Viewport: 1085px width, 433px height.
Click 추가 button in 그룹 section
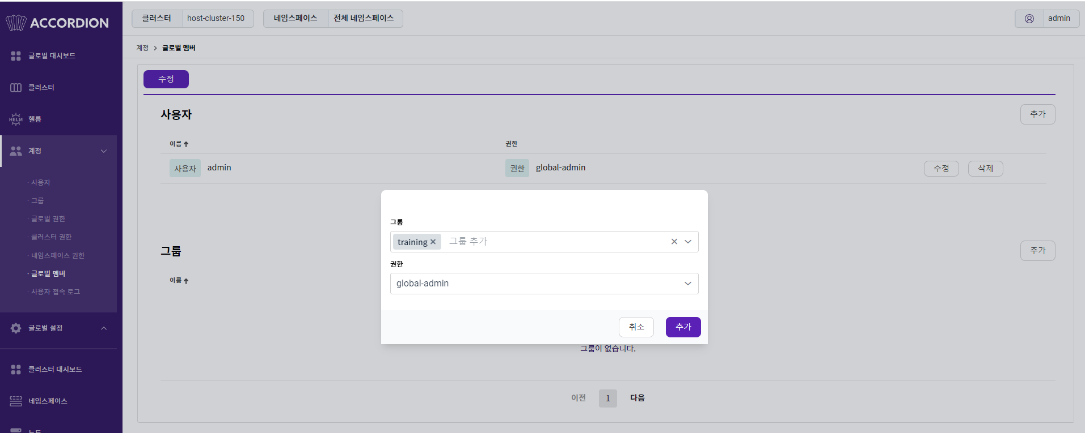coord(1038,251)
